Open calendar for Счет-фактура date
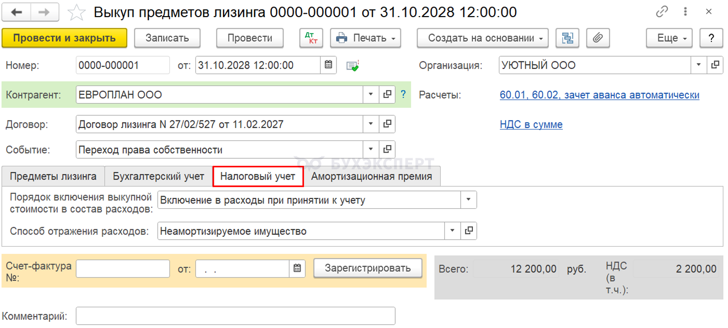 (x=297, y=268)
